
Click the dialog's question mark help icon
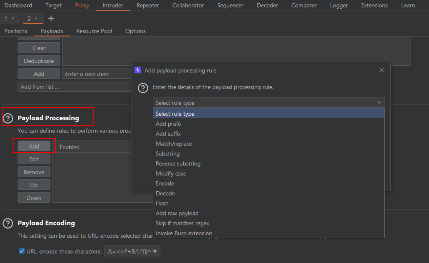143,88
